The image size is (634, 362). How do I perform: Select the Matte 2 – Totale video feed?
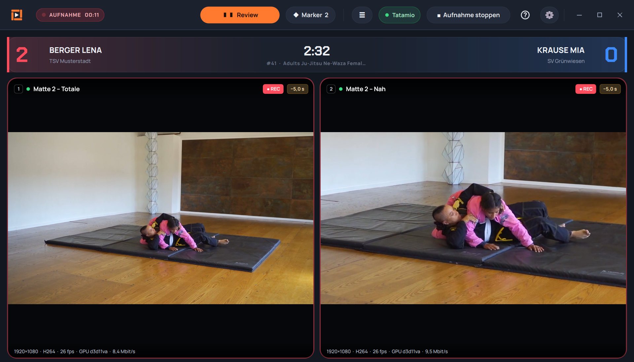tap(160, 218)
